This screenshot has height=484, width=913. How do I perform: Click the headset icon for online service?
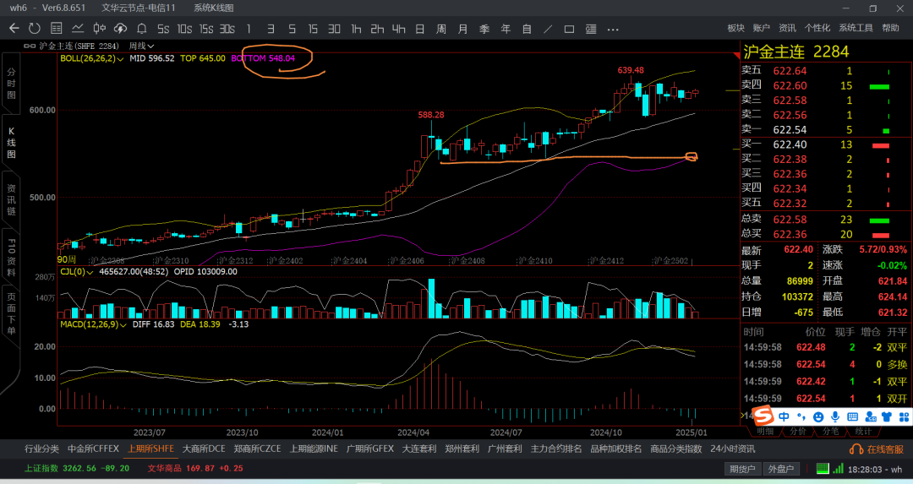pyautogui.click(x=856, y=449)
